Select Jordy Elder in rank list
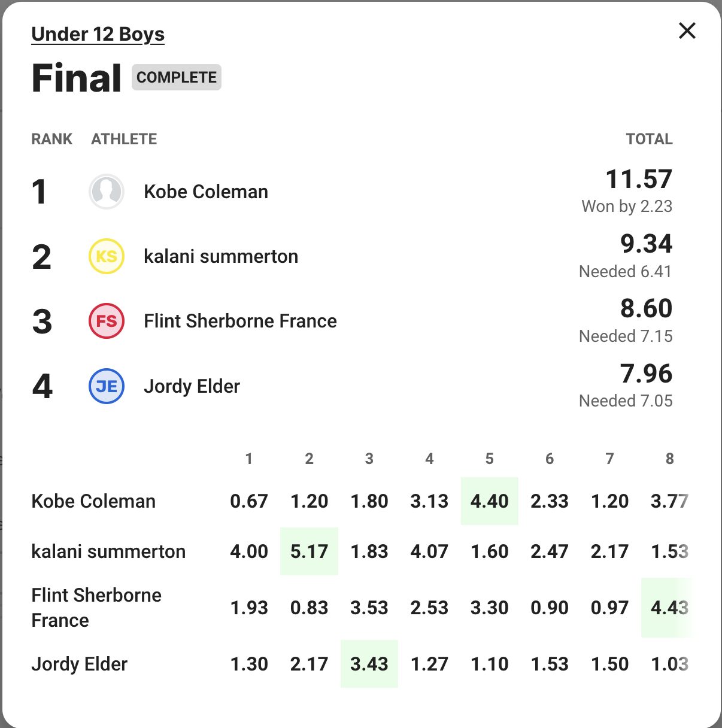 (192, 386)
